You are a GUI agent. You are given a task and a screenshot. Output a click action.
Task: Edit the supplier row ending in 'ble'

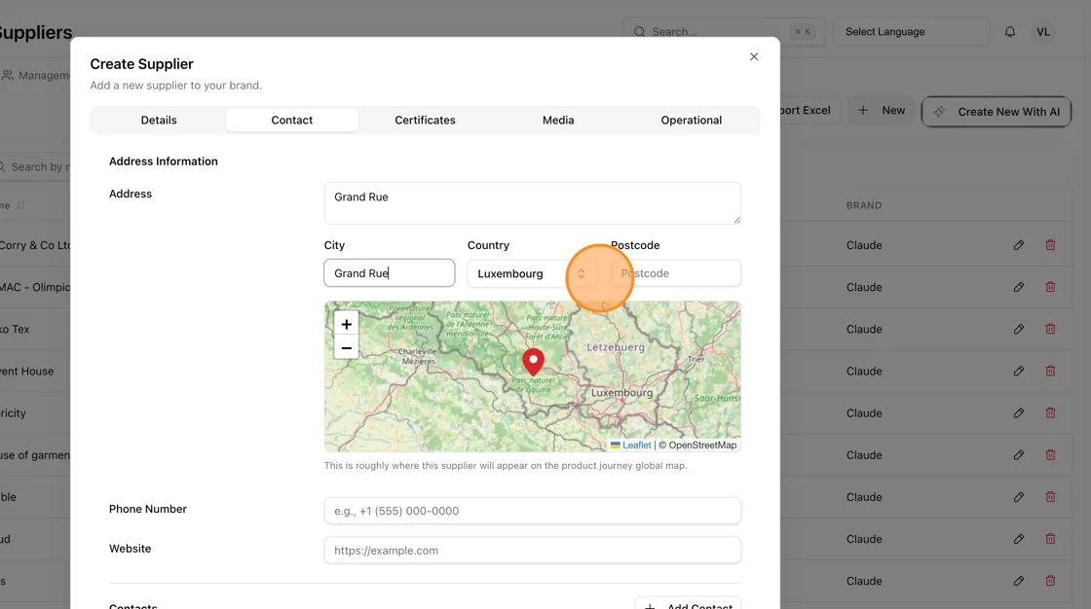[x=1019, y=497]
